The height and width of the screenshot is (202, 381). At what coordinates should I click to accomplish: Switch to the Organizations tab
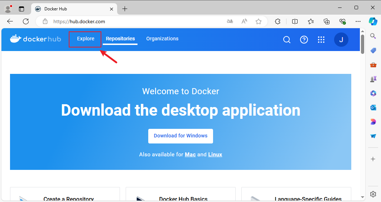point(162,39)
